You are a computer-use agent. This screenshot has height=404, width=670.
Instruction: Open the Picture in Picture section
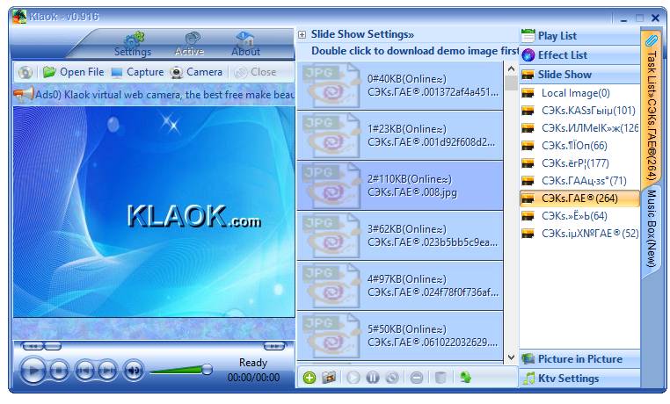[579, 359]
